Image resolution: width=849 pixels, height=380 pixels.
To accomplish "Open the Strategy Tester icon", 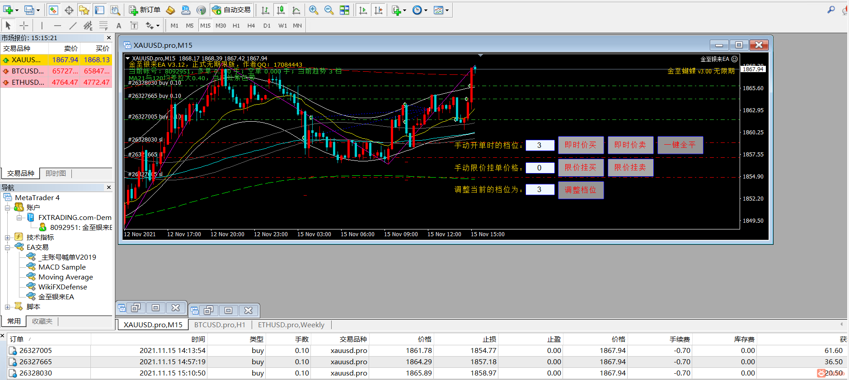I will click(115, 10).
